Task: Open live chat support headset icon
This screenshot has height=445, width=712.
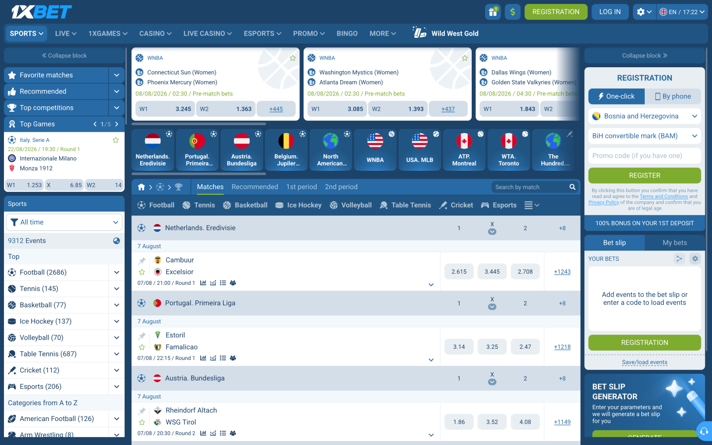Action: (x=704, y=431)
